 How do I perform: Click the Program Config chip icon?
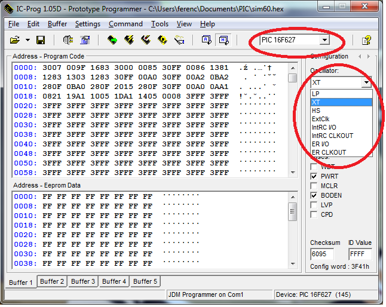(x=146, y=40)
